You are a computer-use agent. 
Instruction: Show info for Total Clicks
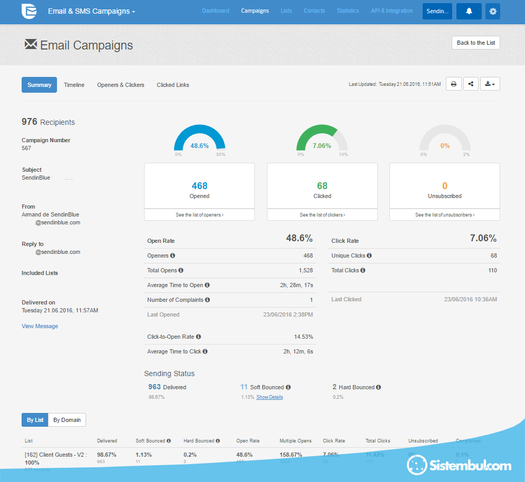click(x=362, y=270)
